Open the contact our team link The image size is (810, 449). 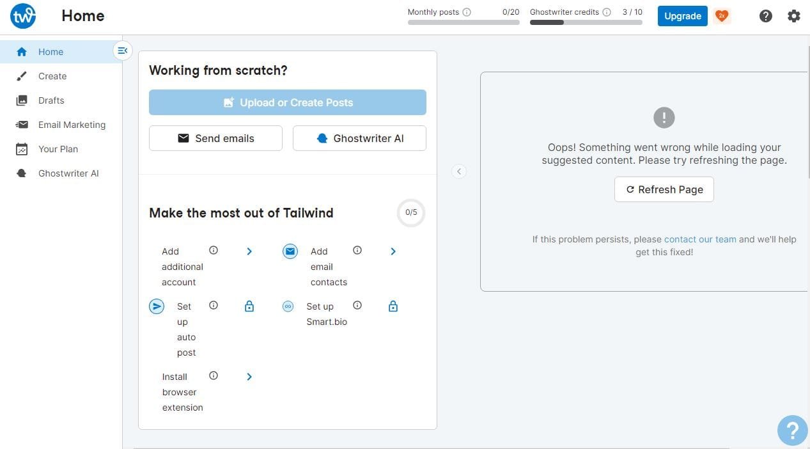699,239
